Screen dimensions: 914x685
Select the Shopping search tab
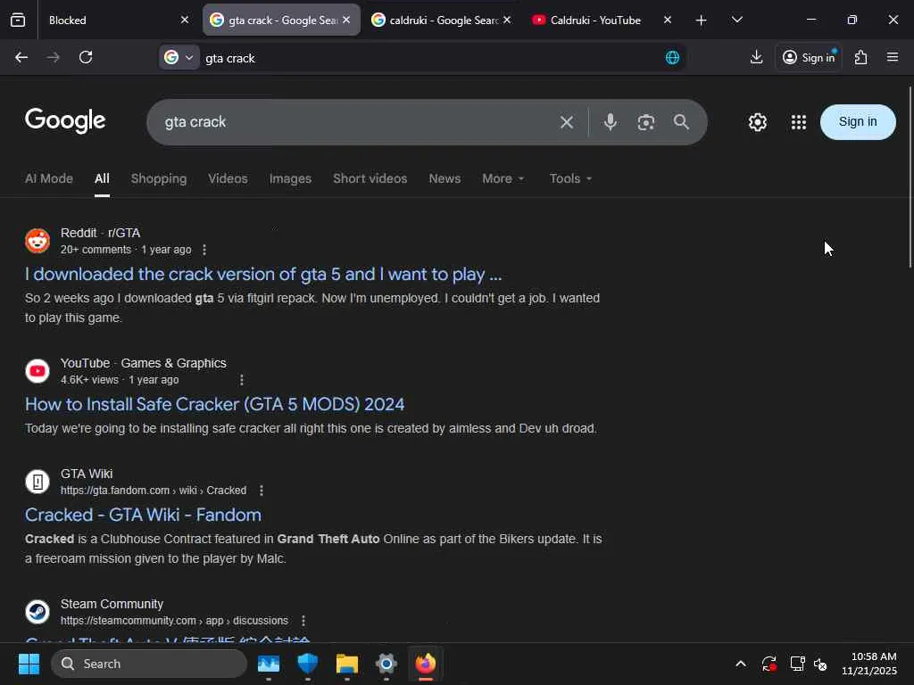[x=159, y=178]
